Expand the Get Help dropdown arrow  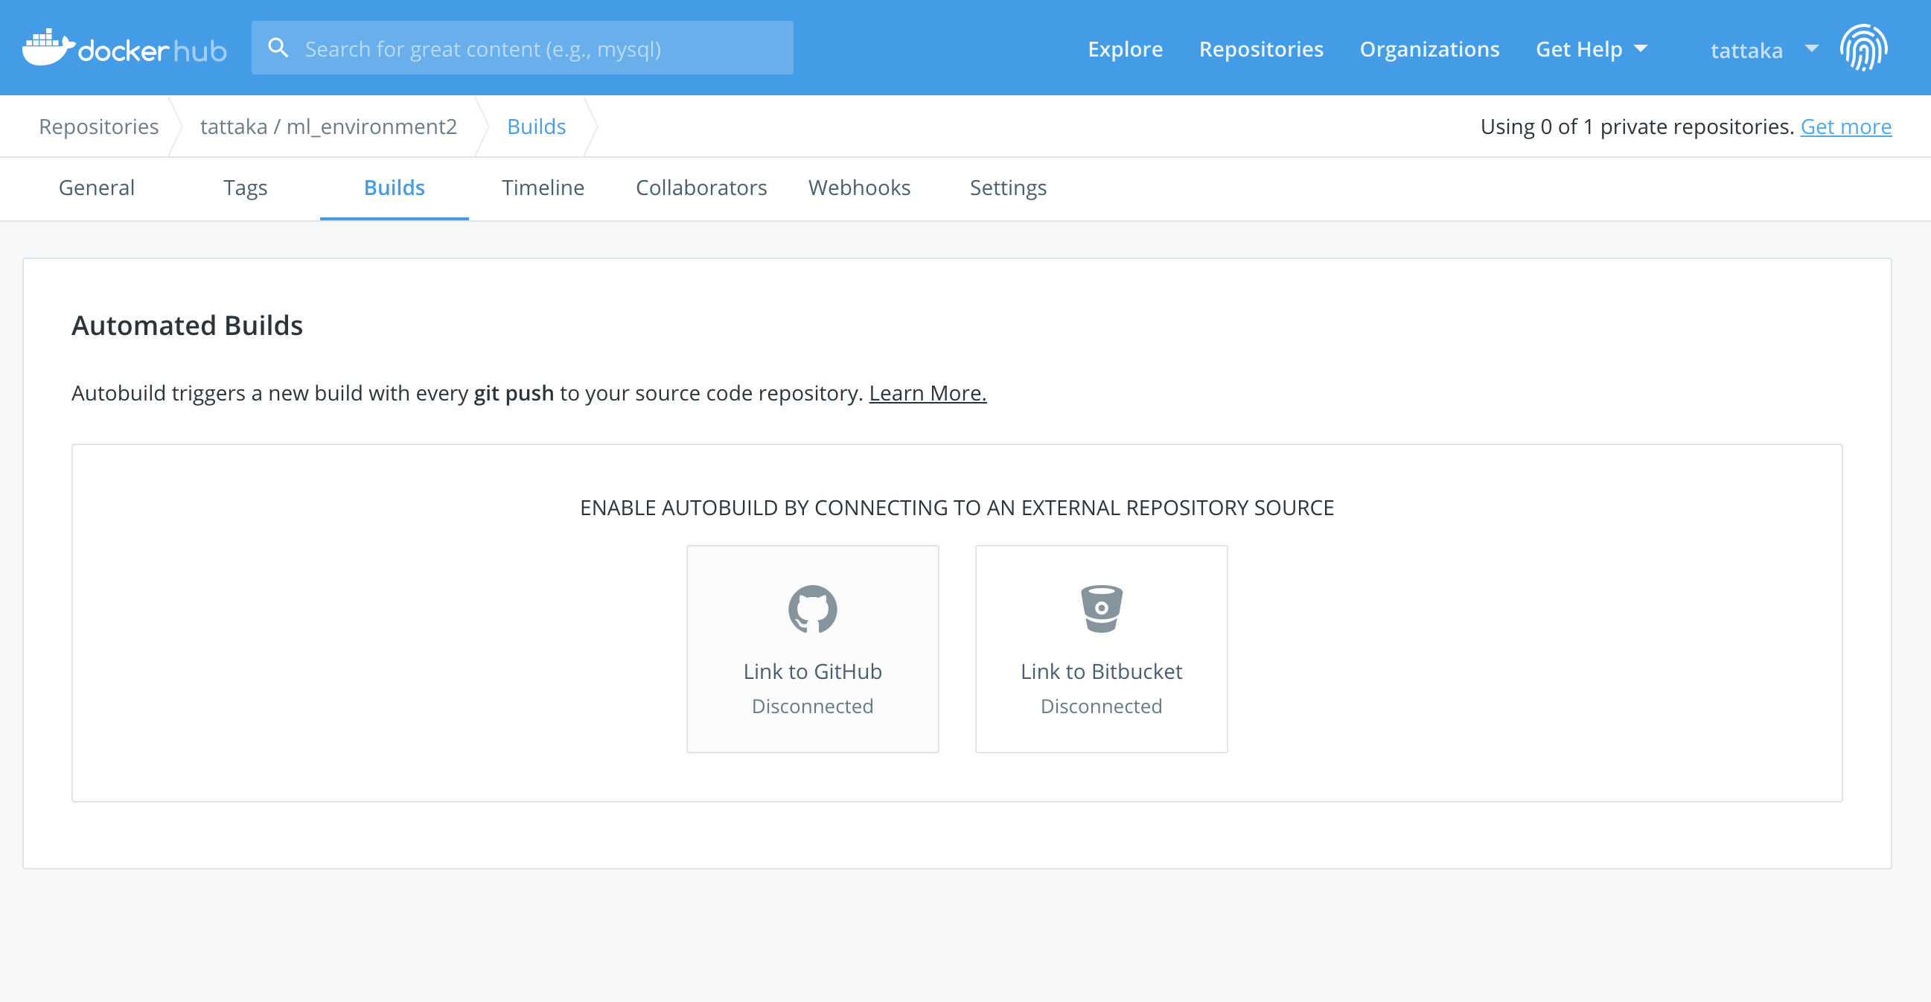1640,48
